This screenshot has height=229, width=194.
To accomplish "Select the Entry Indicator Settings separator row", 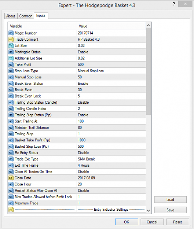I will pos(77,210).
